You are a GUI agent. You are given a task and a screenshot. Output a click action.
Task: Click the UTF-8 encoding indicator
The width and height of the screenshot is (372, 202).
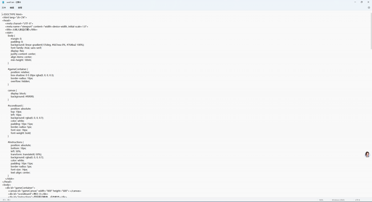357,200
